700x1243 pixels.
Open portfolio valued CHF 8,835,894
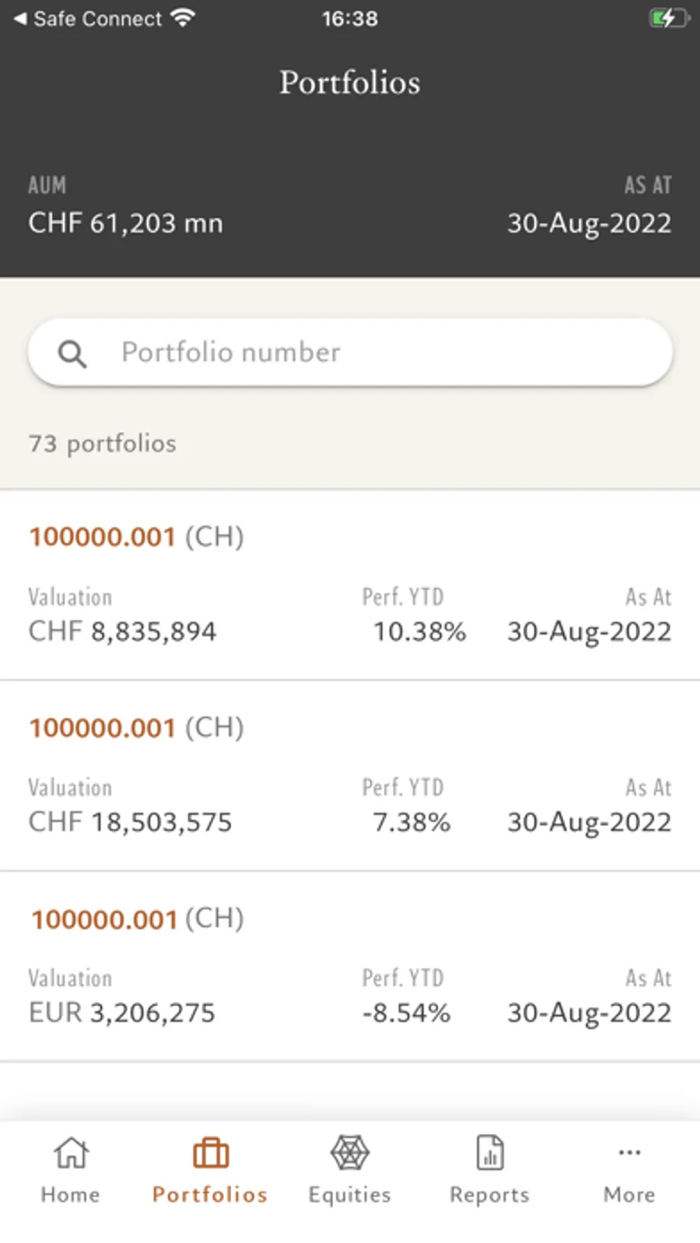click(350, 585)
